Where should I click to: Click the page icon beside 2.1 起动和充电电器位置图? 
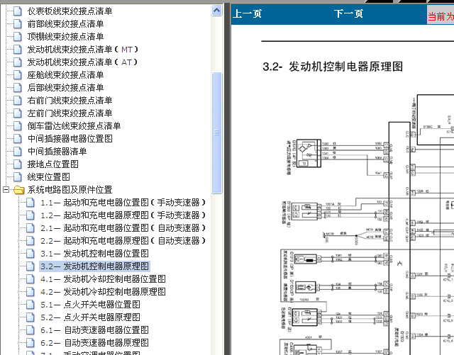click(x=30, y=228)
